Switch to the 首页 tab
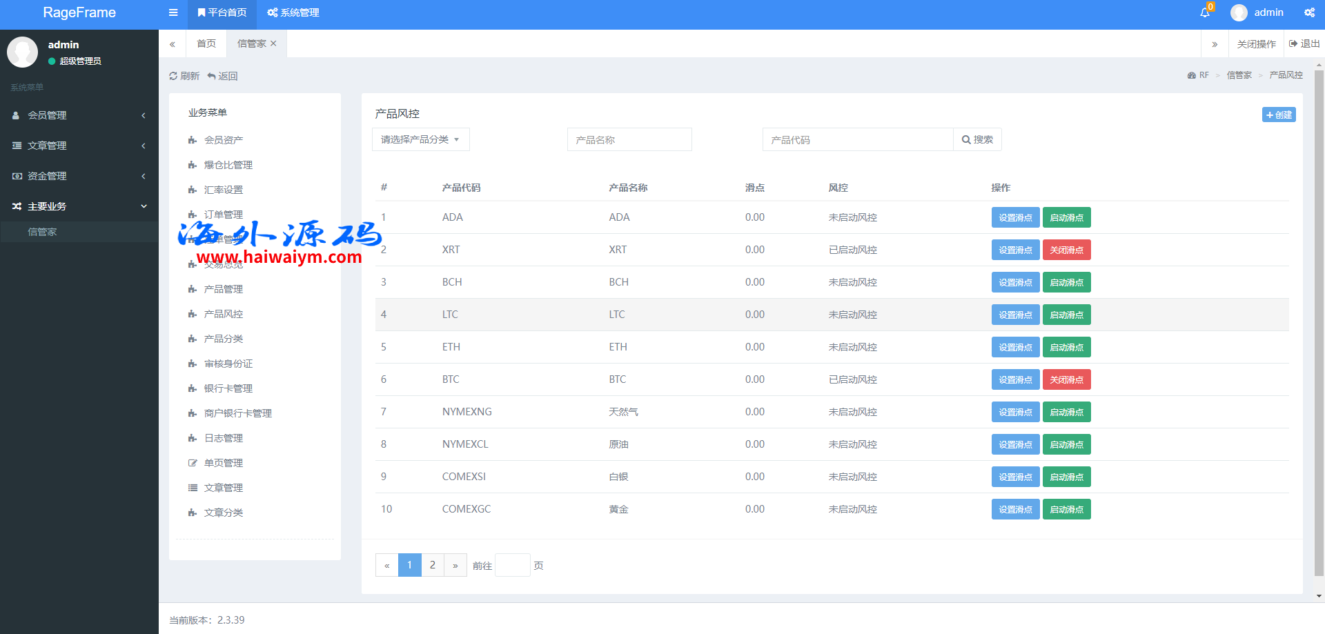Image resolution: width=1325 pixels, height=634 pixels. [x=206, y=43]
